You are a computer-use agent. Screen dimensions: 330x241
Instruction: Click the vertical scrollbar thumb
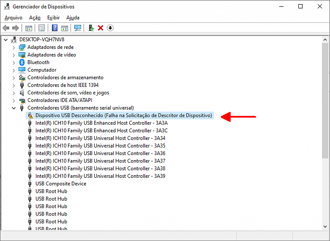point(325,101)
